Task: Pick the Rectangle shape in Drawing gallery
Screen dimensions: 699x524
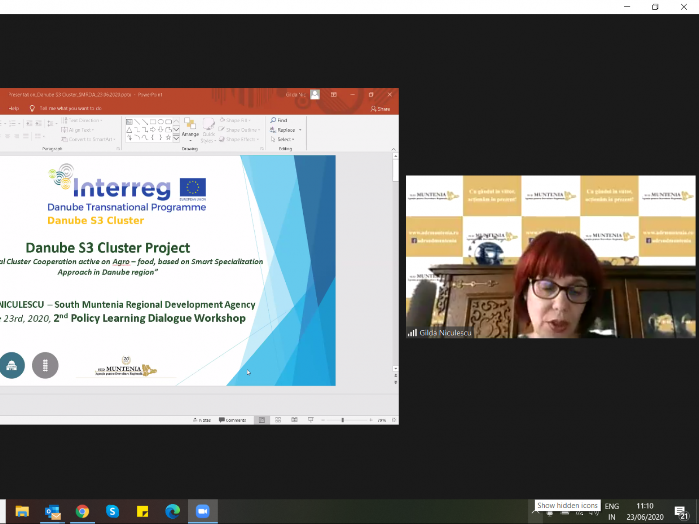Action: (x=153, y=122)
